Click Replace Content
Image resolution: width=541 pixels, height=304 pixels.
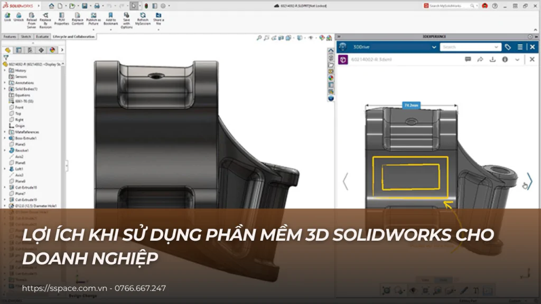point(78,19)
